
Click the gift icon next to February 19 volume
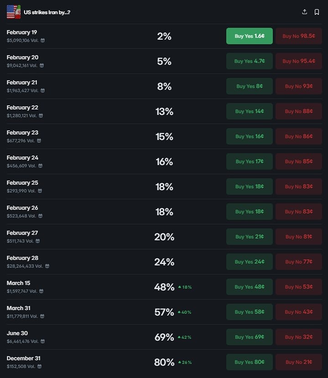[42, 40]
